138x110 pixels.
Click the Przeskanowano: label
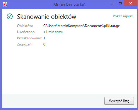[x=29, y=38]
